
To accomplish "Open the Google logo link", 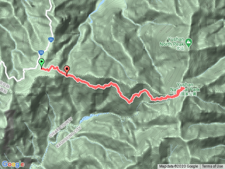I will click(x=13, y=164).
